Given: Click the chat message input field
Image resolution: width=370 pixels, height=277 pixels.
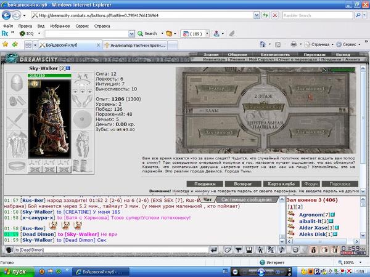Looking at the screenshot, I should coord(111,250).
